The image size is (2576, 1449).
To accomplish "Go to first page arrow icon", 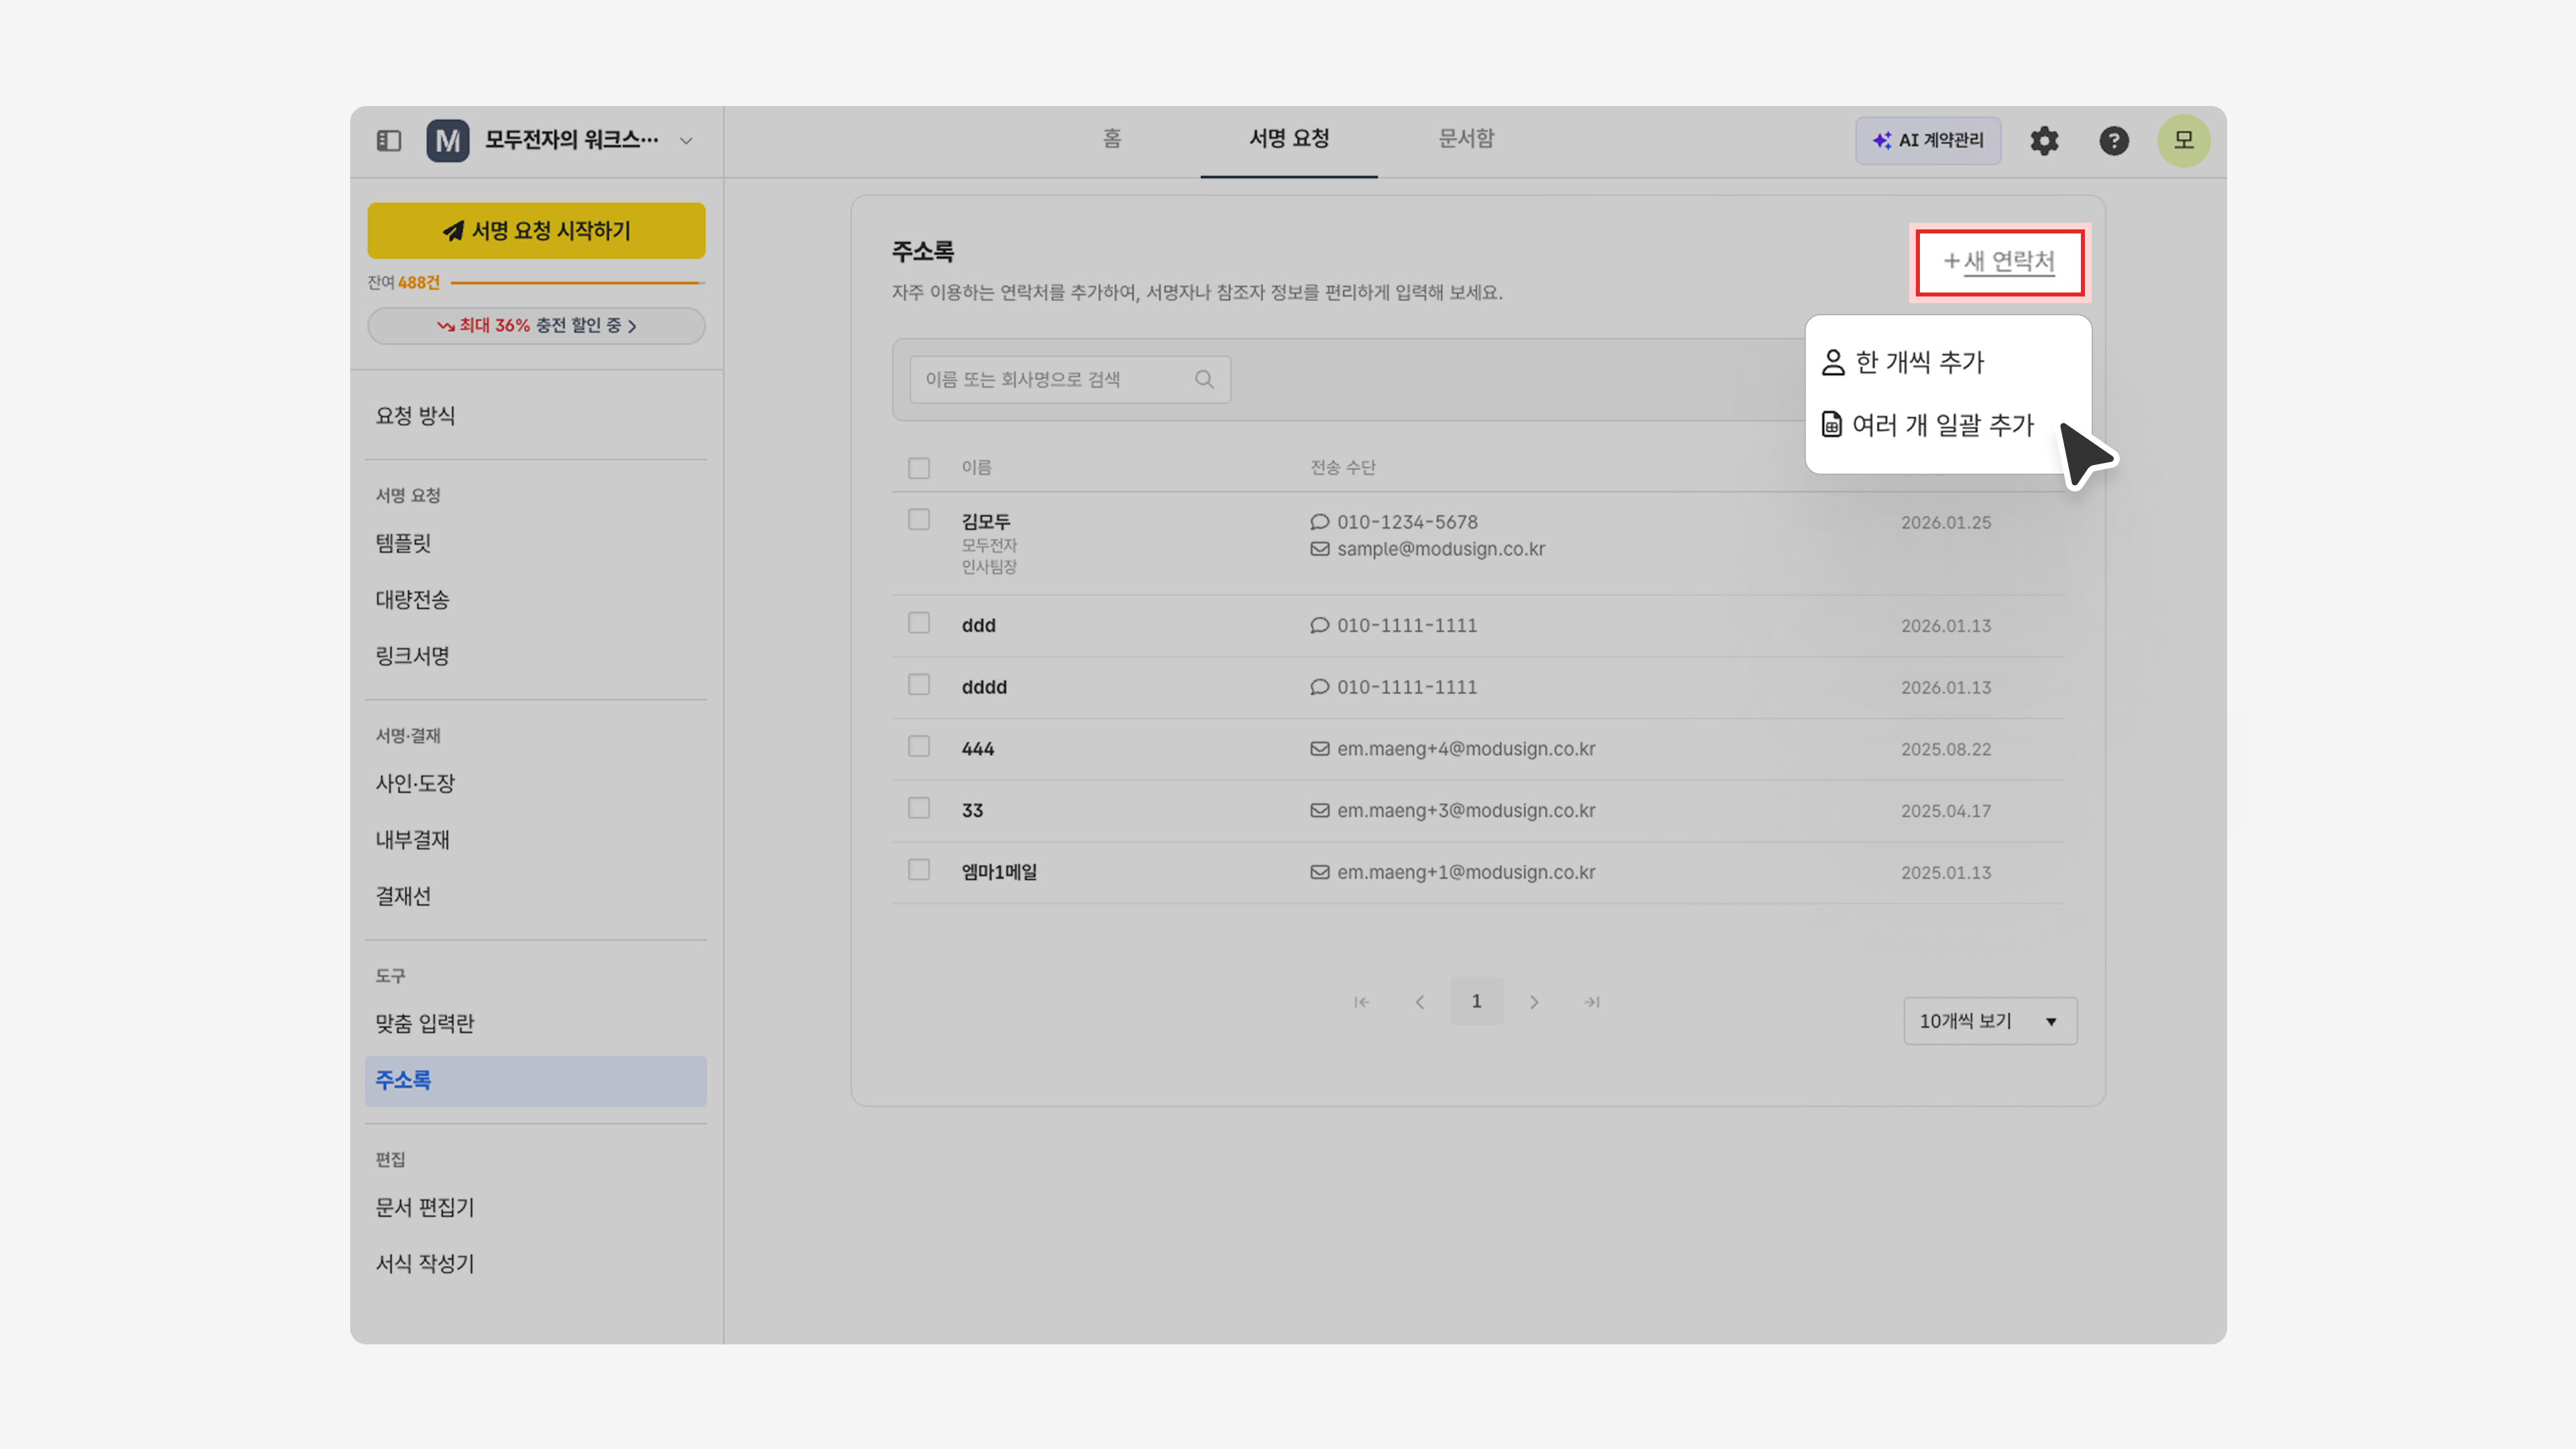I will (1361, 1002).
